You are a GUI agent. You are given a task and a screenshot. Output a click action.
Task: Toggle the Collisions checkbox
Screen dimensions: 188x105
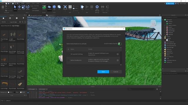pyautogui.click(x=31, y=8)
